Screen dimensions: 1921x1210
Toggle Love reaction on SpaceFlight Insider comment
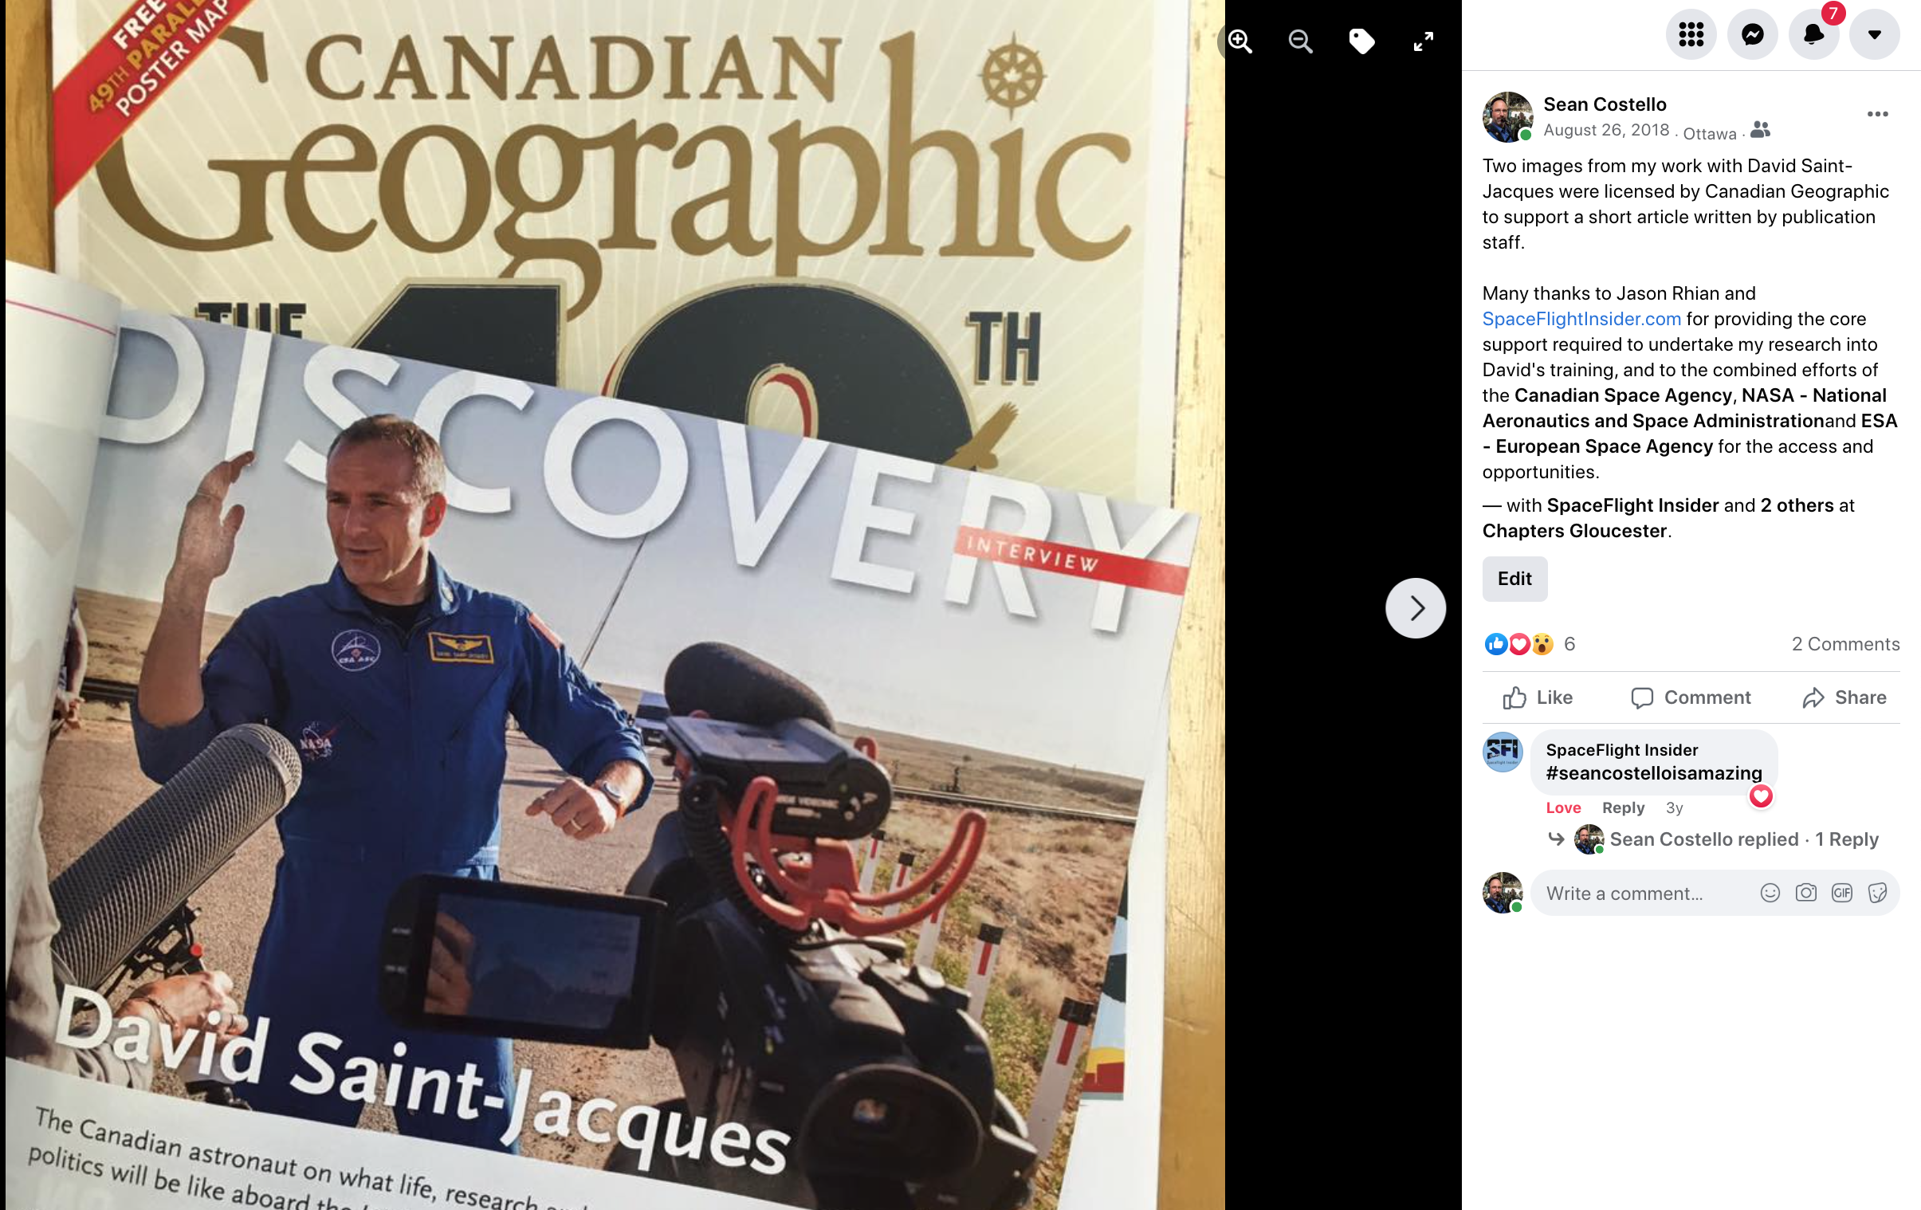(x=1563, y=808)
